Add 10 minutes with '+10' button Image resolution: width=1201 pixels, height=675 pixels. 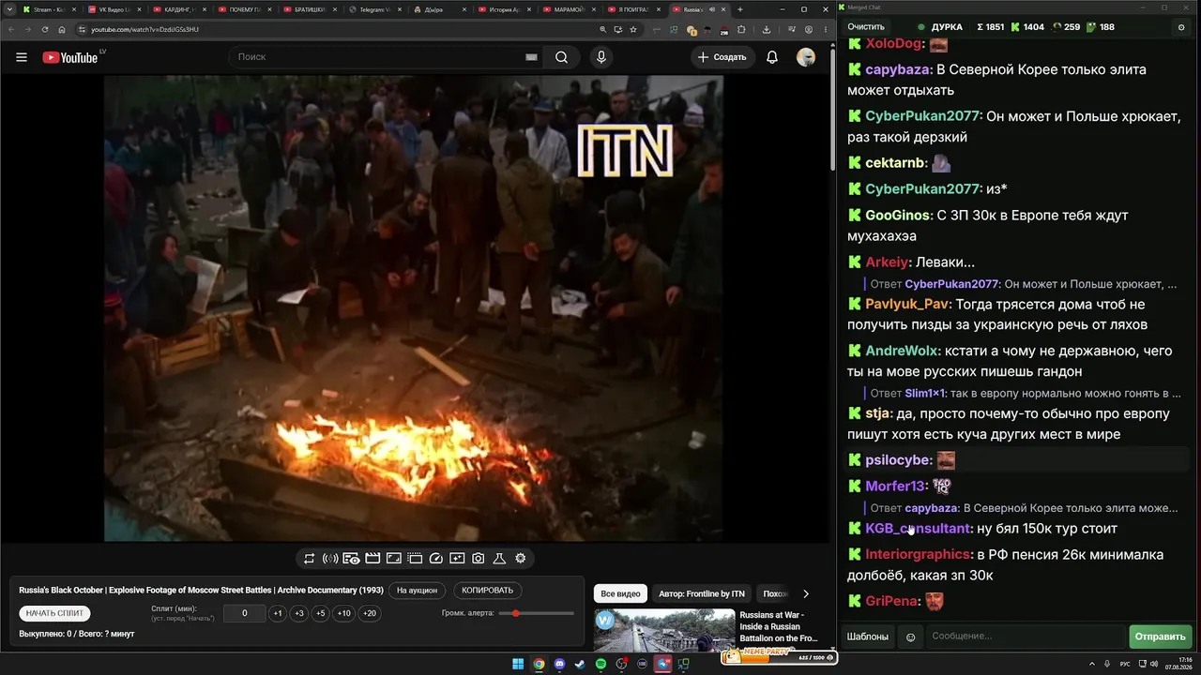tap(344, 613)
